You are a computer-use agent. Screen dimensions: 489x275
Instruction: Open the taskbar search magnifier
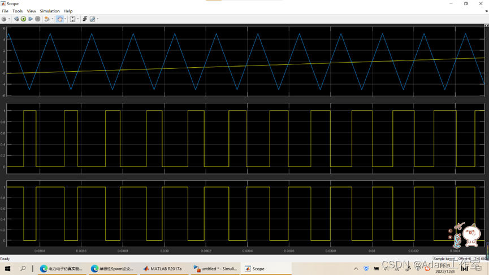[23, 268]
